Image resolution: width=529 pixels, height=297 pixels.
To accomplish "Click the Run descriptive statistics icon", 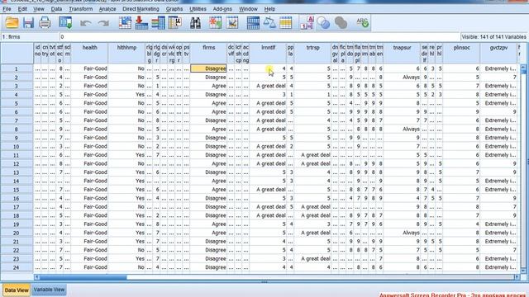I will (174, 22).
